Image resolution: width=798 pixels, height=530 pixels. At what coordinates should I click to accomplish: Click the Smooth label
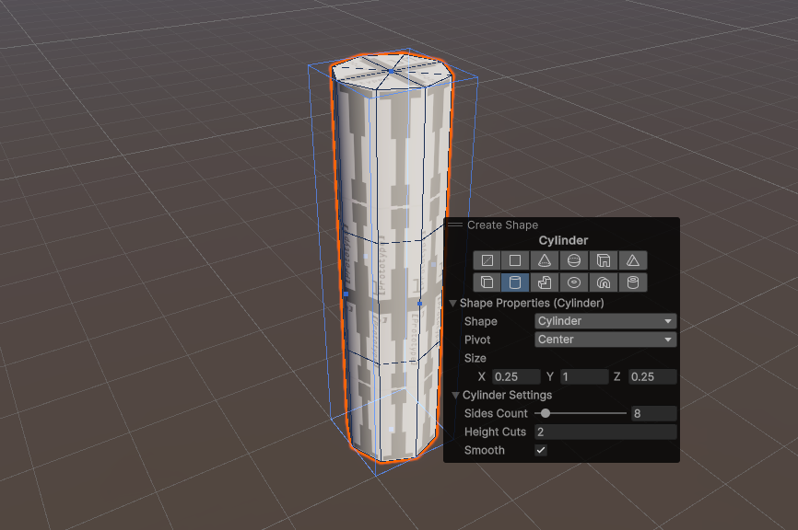tap(484, 450)
